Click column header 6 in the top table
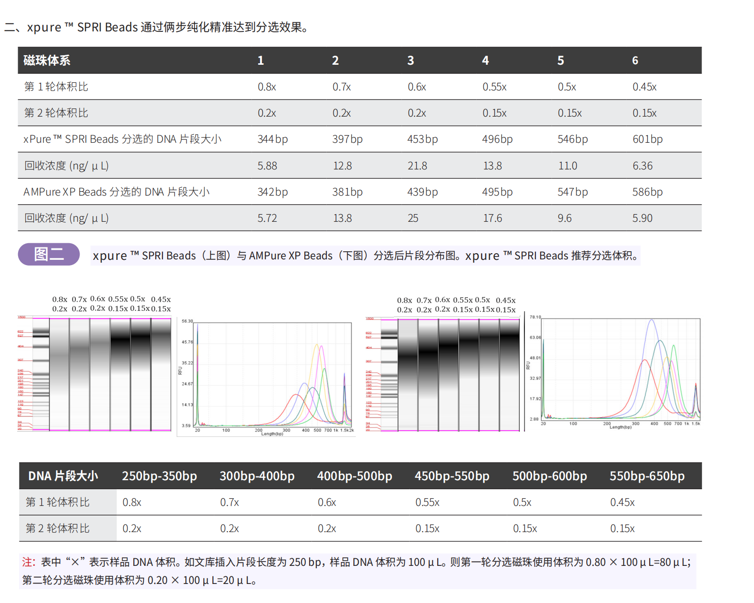Image resolution: width=754 pixels, height=603 pixels. [x=635, y=60]
